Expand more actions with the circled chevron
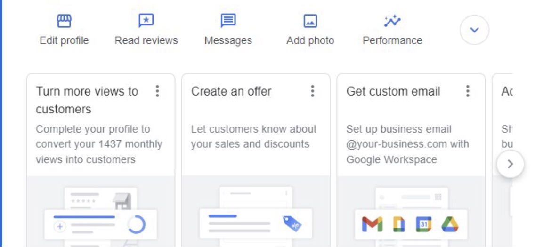The width and height of the screenshot is (535, 247). (474, 30)
